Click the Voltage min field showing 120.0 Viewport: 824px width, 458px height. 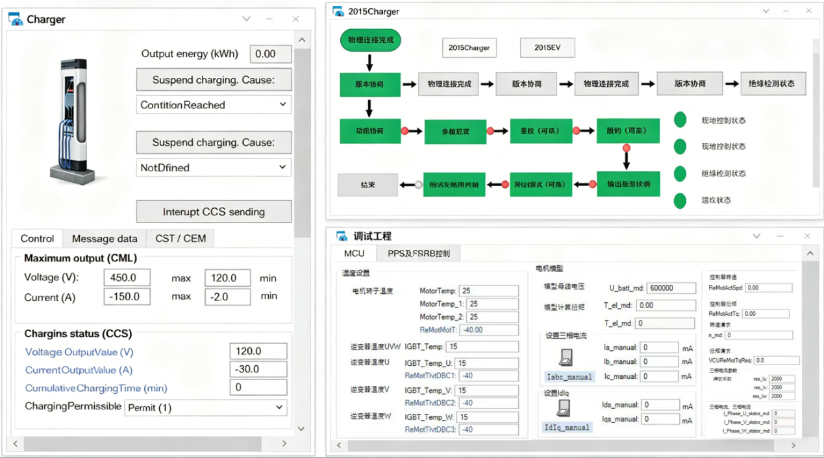[x=228, y=278]
